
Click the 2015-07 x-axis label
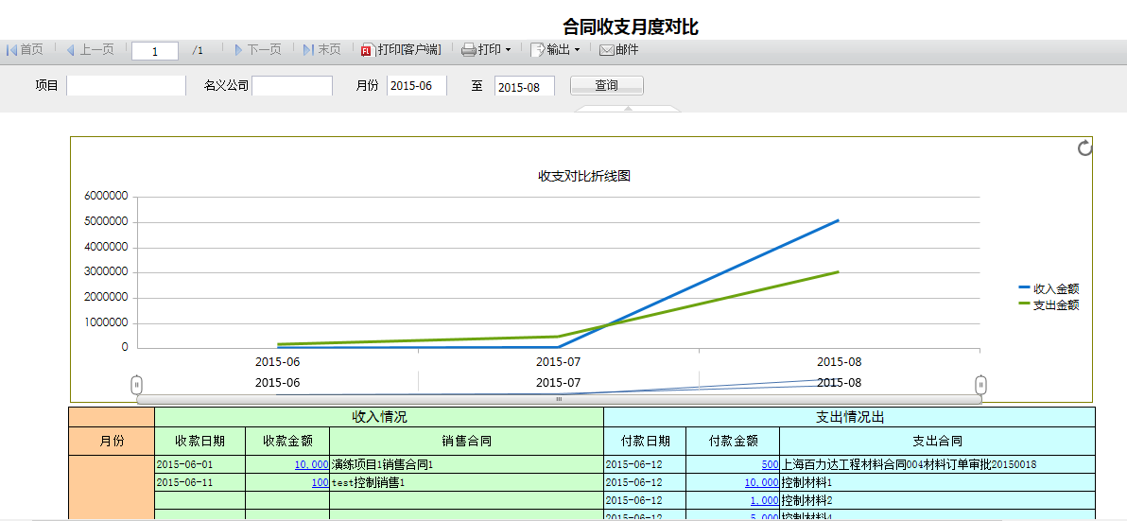[x=559, y=361]
